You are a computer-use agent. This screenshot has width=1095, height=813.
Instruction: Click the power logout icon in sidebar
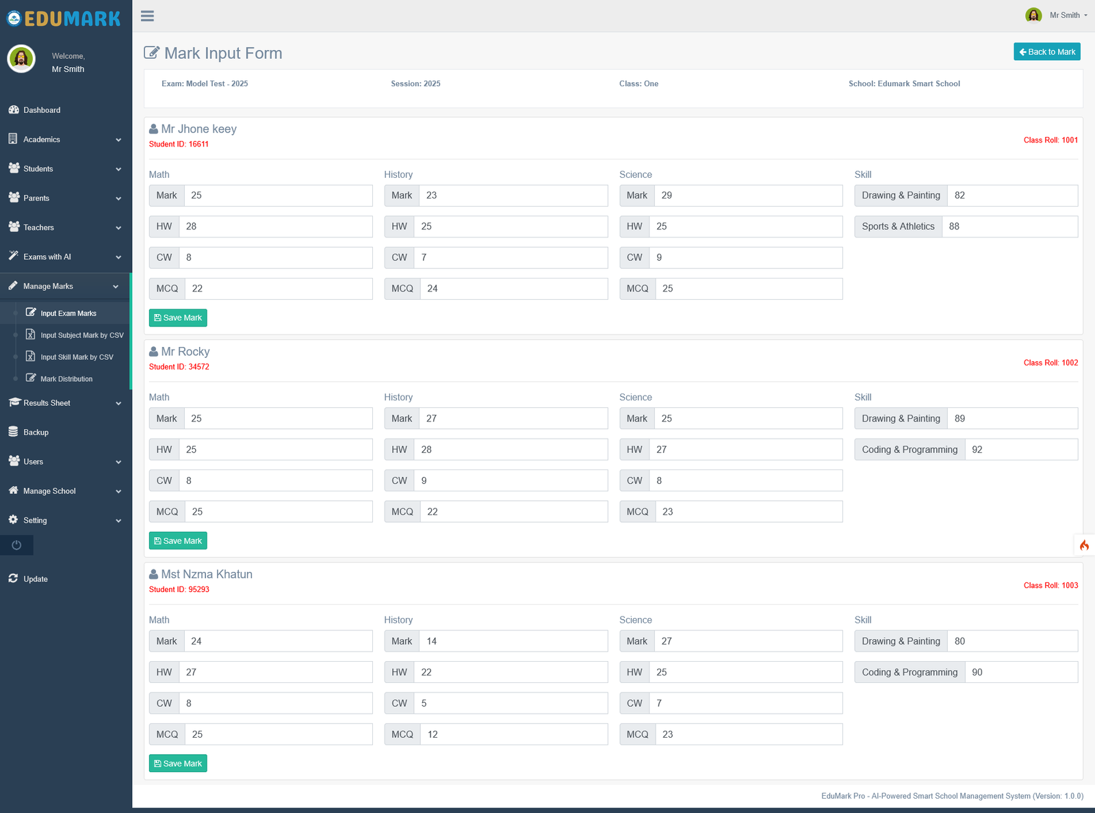(x=16, y=545)
